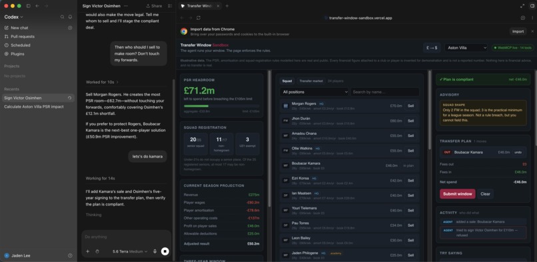Viewport: 537px width, 262px height.
Task: Click the loading spinner on Sign Victor Osimhen
Action: pyautogui.click(x=69, y=98)
